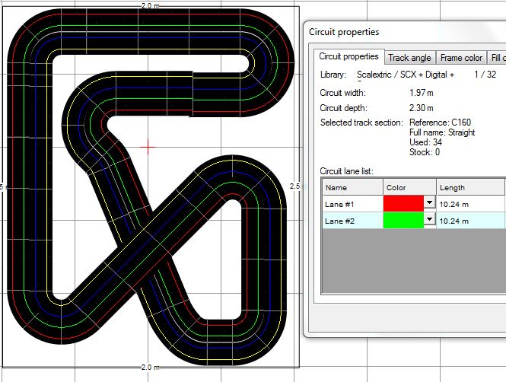Click the 2.0 m label above the circuit

coord(150,5)
